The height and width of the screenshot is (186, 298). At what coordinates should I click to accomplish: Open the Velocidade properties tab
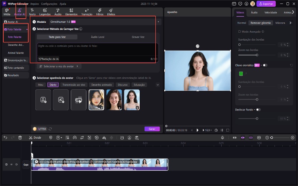pos(270,12)
